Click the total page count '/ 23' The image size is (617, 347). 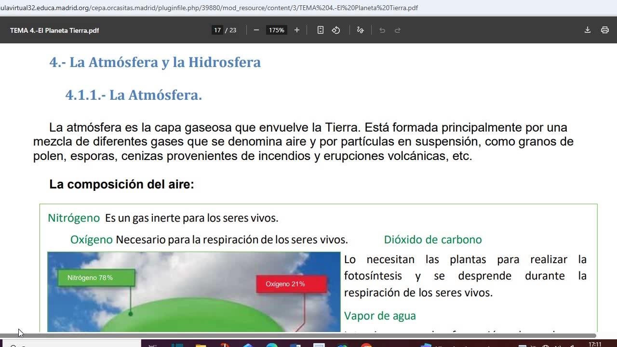(x=231, y=30)
